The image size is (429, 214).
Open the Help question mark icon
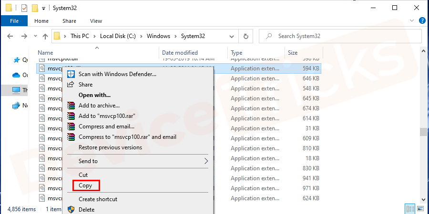[422, 20]
